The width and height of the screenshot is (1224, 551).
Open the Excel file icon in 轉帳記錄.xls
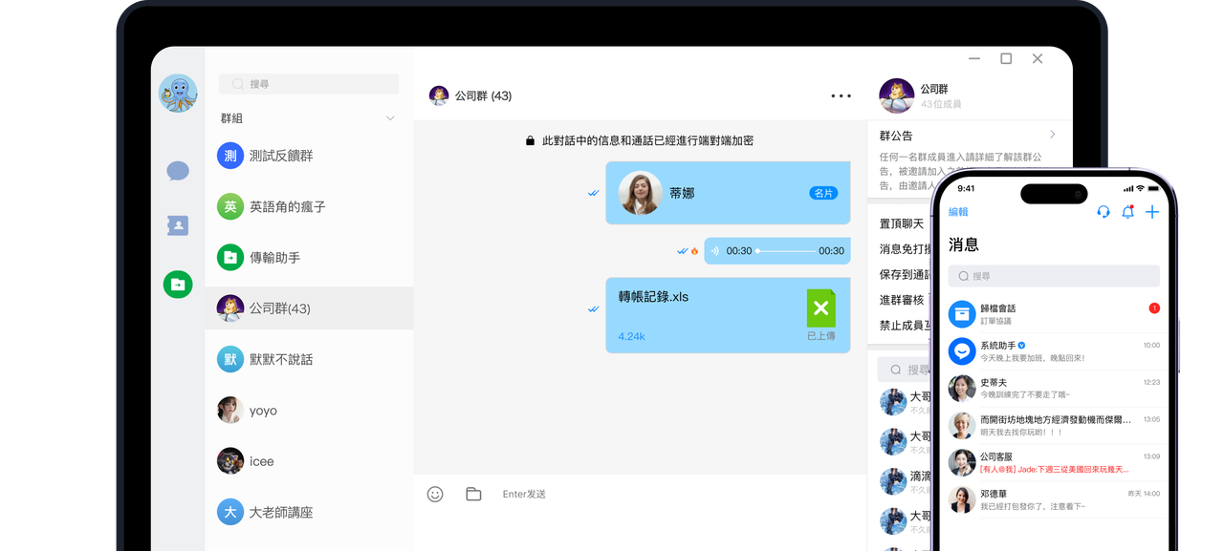(820, 308)
